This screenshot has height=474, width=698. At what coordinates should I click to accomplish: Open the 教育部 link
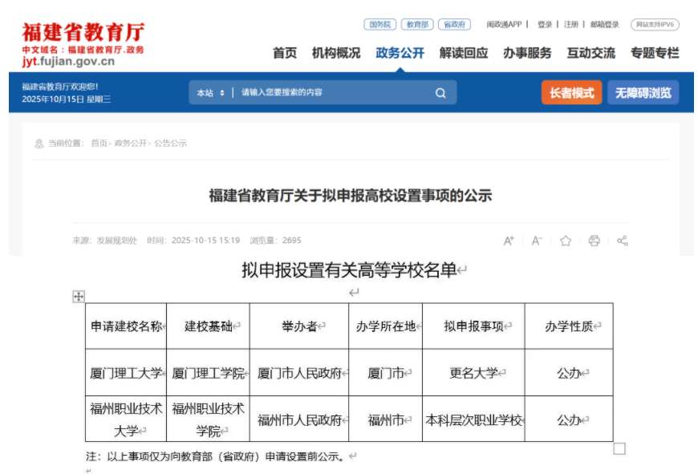pos(416,25)
